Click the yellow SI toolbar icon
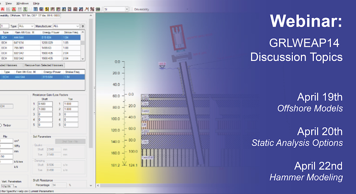This screenshot has height=194, width=356. pos(47,9)
